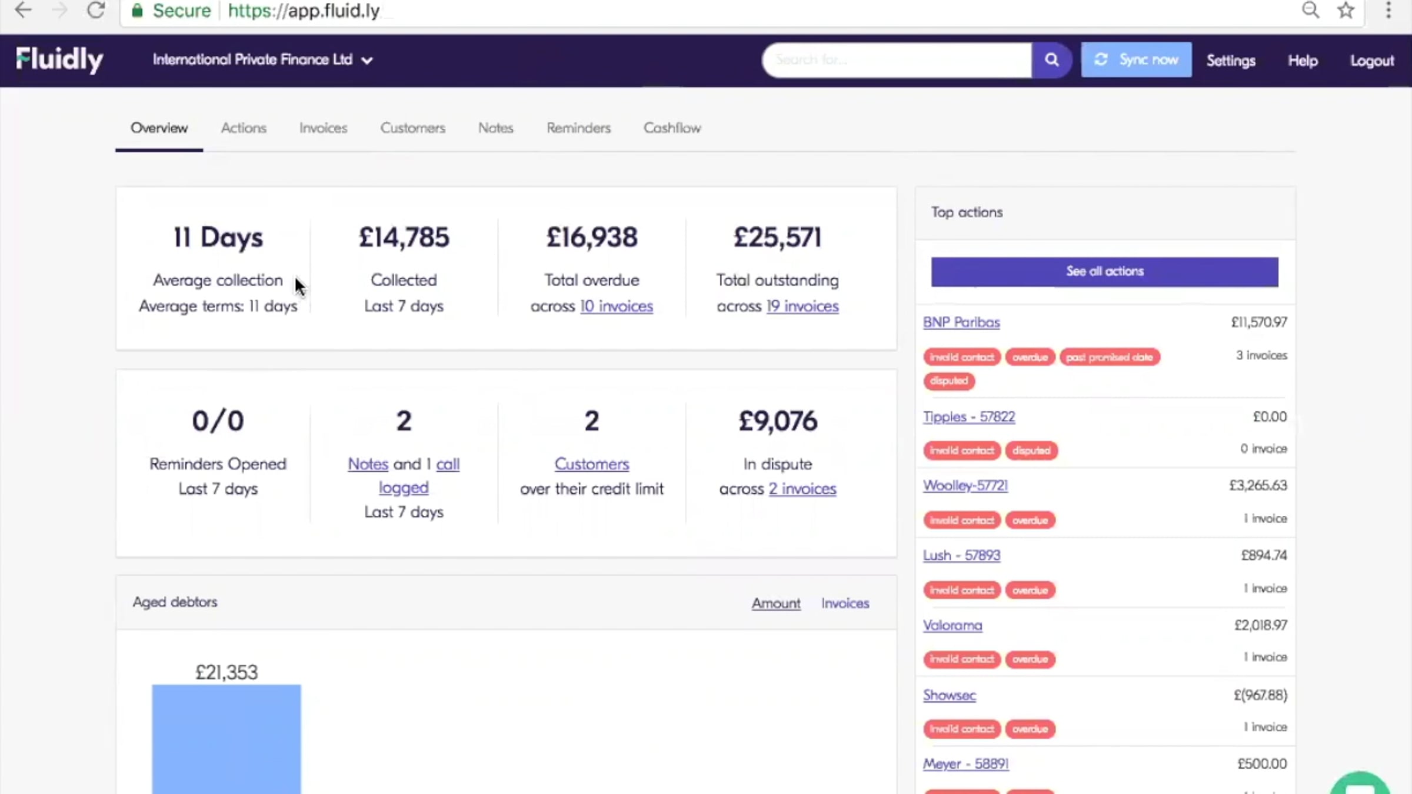The width and height of the screenshot is (1412, 794).
Task: Open the green chat widget bubble
Action: pyautogui.click(x=1360, y=784)
